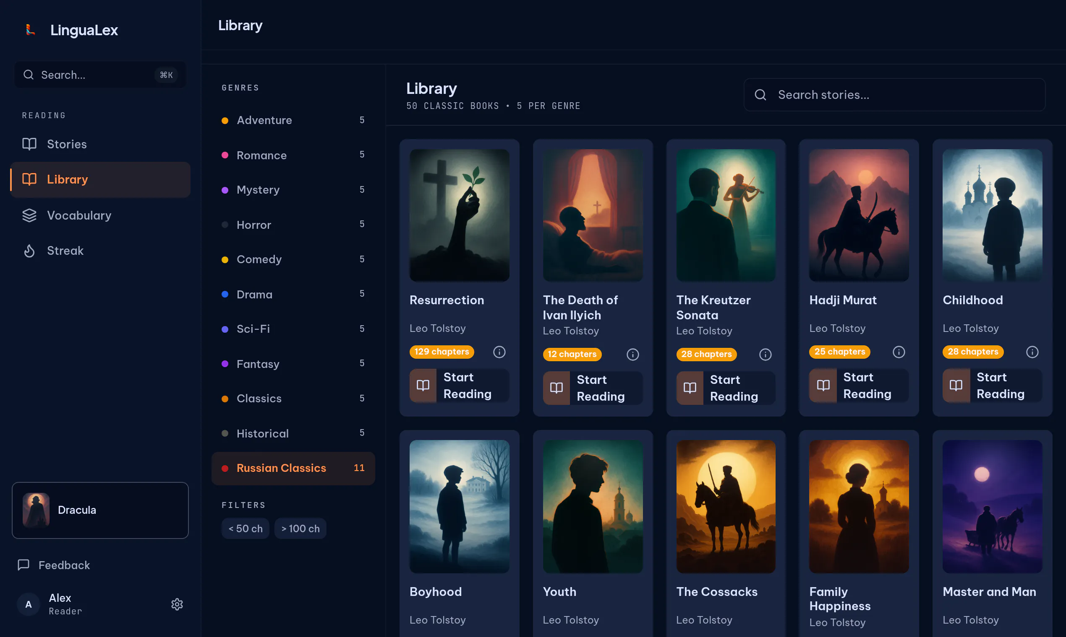Click book icon on Resurrection Start Reading

click(x=423, y=386)
